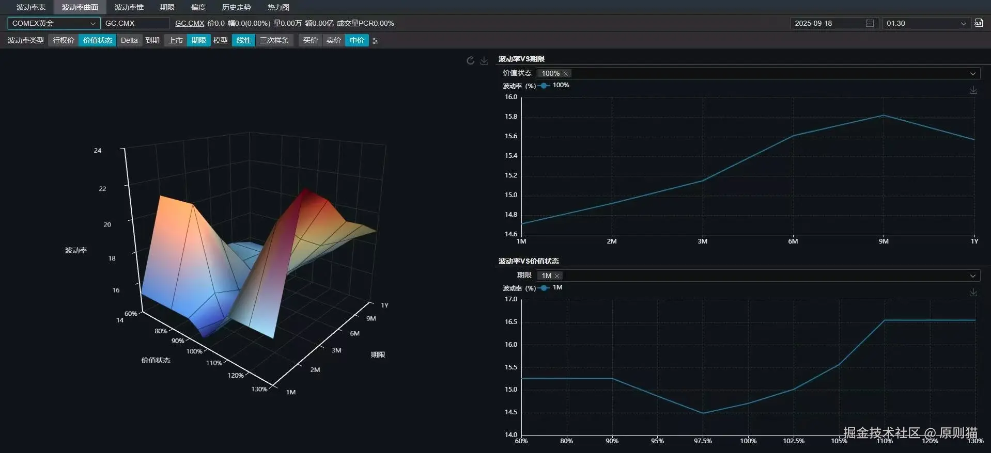
Task: Click the 成交量PCR0.00% quote text
Action: 365,23
